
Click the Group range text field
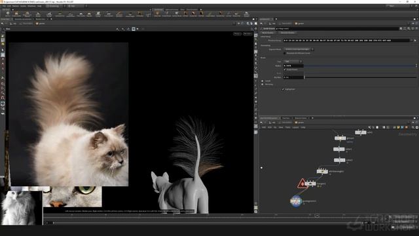tap(346, 41)
